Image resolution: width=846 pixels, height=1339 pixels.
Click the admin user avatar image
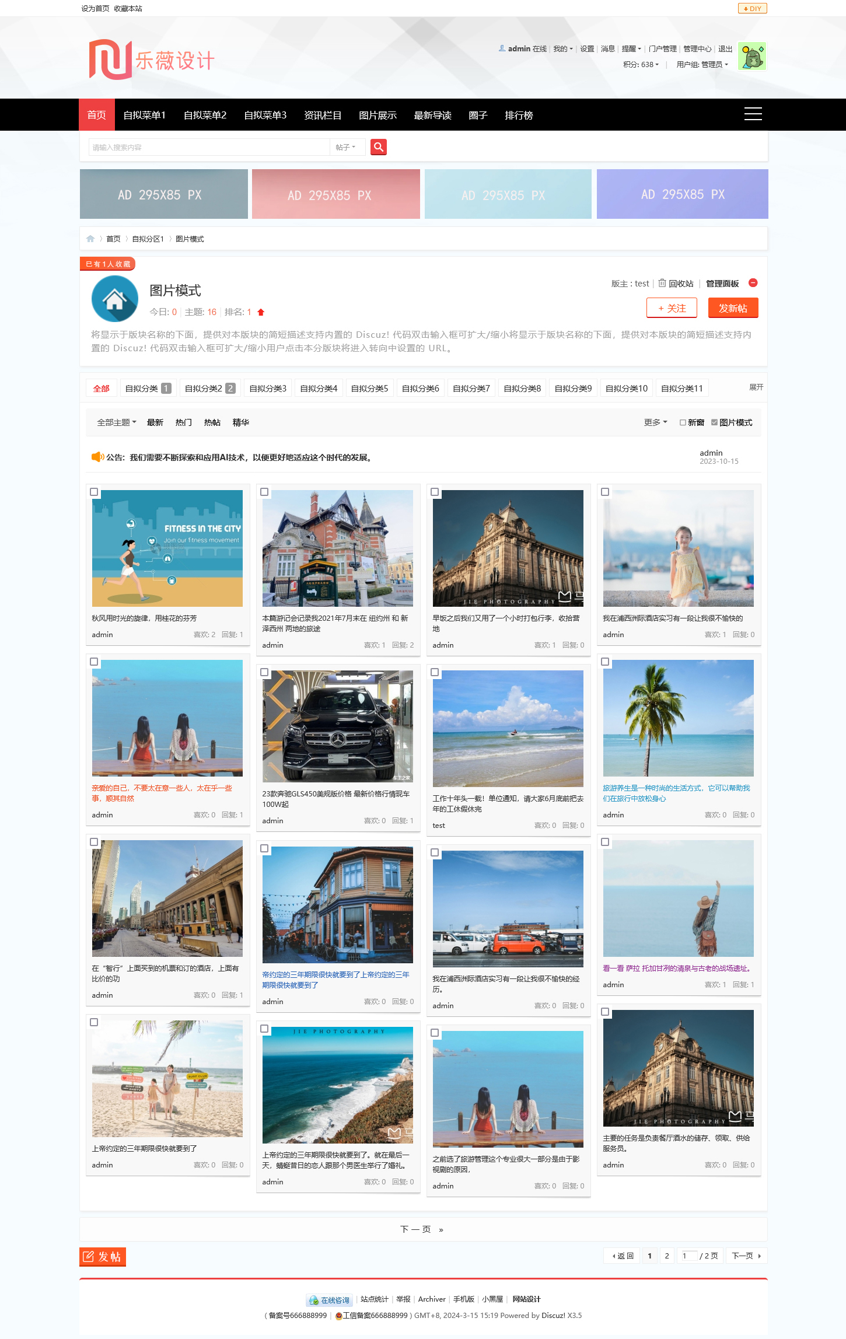point(751,57)
